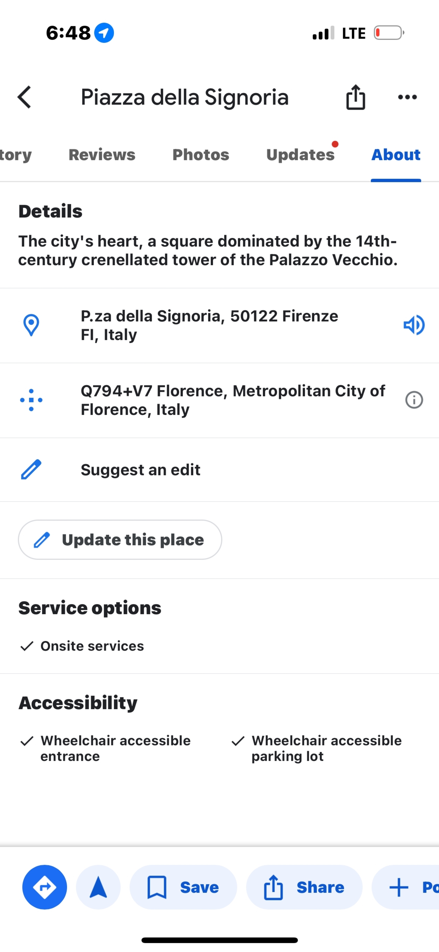Tap the plus code info icon

tap(414, 400)
